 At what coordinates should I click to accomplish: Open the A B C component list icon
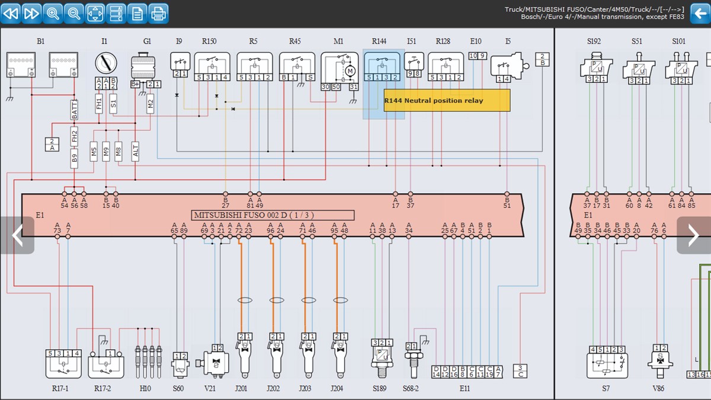point(117,13)
